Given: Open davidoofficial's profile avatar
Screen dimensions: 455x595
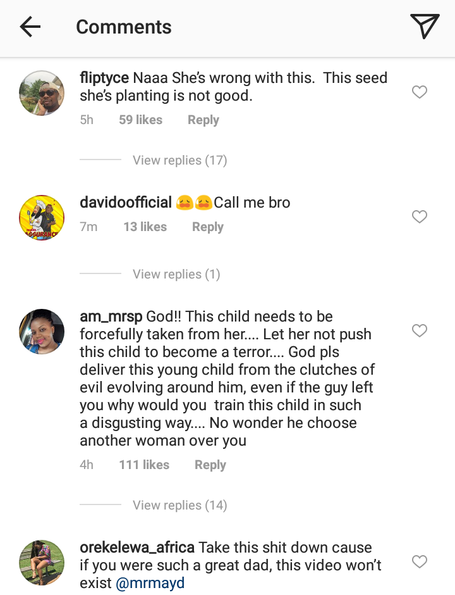Looking at the screenshot, I should pos(42,218).
